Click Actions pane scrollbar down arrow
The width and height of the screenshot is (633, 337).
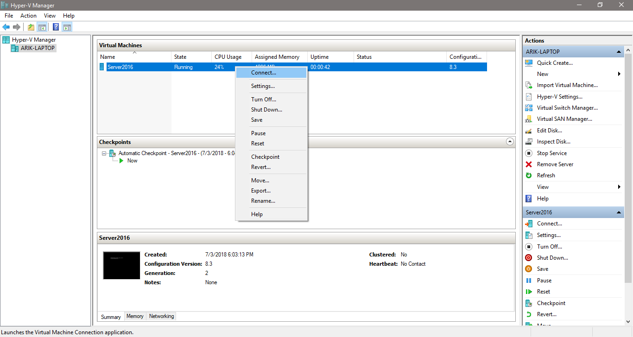(628, 322)
